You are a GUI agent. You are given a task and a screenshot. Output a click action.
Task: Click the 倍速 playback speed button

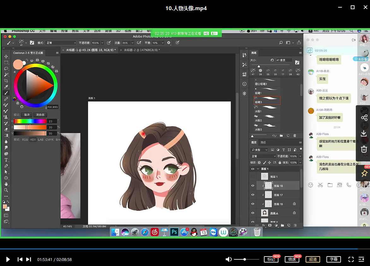point(292,259)
